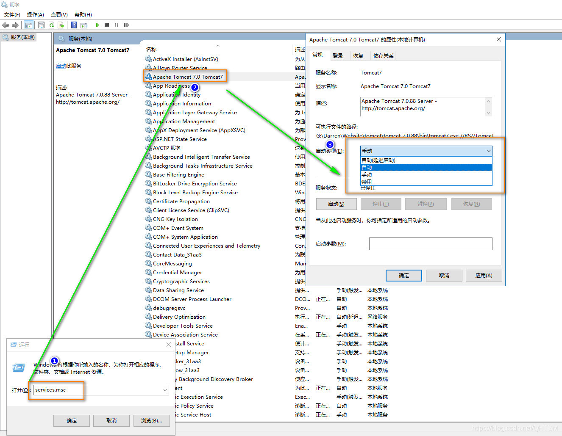Viewport: 562px width, 436px height.
Task: Click the Export List toolbar icon
Action: 61,25
